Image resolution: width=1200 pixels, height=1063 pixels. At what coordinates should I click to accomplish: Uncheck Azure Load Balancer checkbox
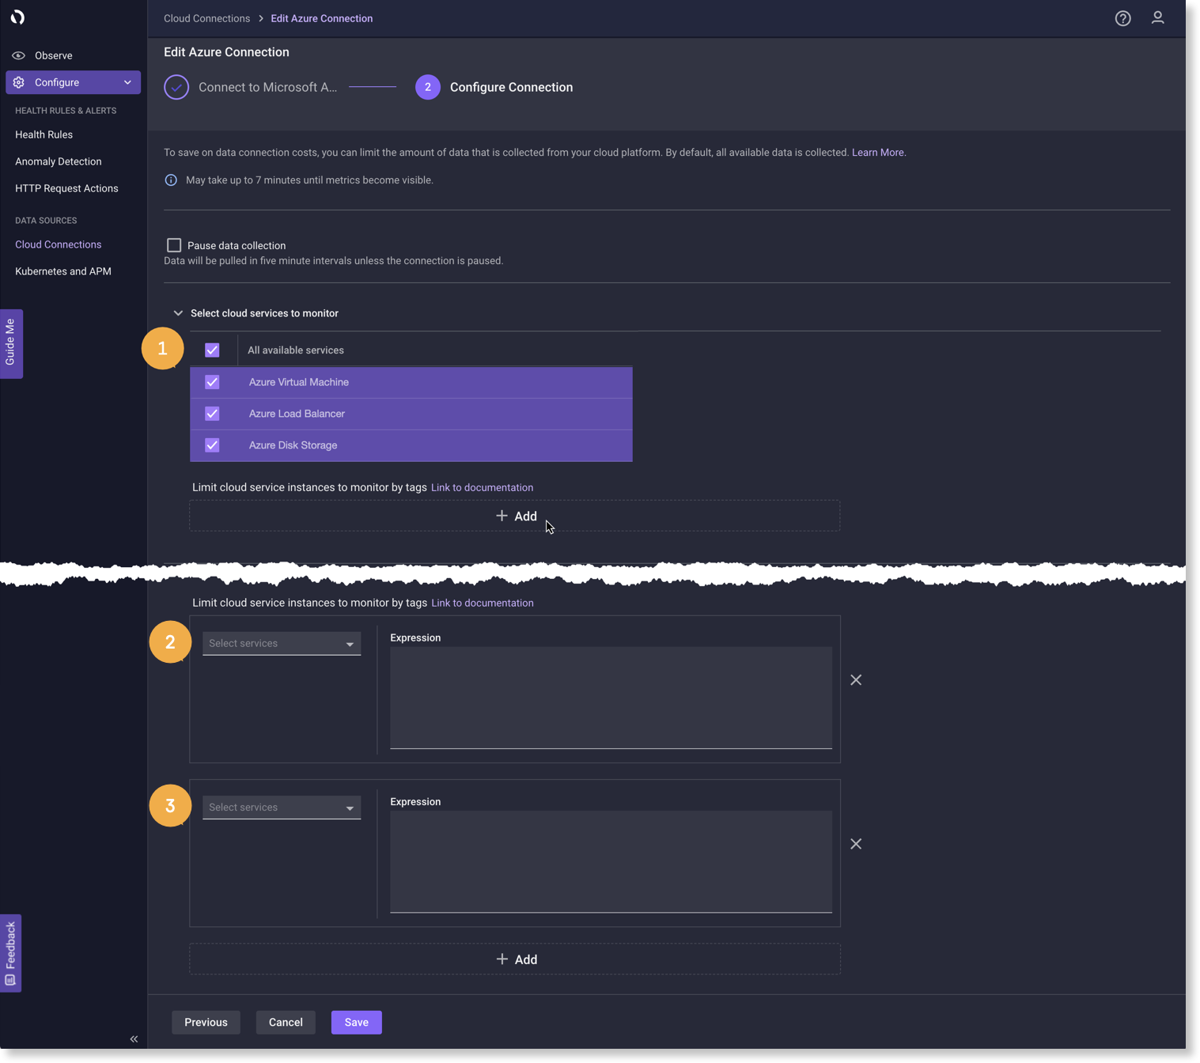(212, 414)
